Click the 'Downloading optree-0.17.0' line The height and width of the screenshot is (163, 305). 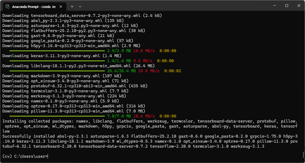click(74, 106)
